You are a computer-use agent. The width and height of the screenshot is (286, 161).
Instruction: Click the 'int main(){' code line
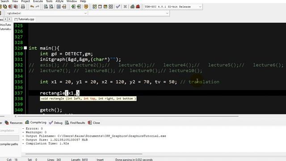pos(44,48)
